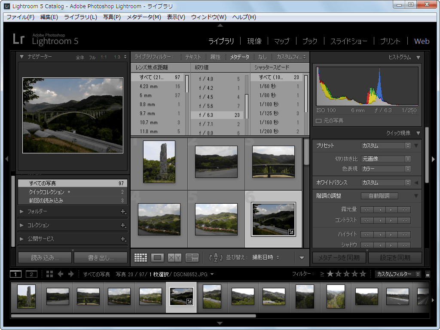This screenshot has height=330, width=440.
Task: Increase contrast single right arrow
Action: point(391,220)
